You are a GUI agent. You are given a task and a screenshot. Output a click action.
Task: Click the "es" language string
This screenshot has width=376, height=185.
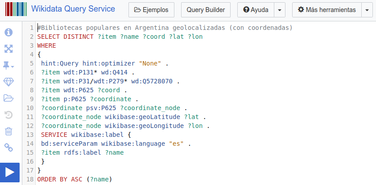[x=176, y=144]
